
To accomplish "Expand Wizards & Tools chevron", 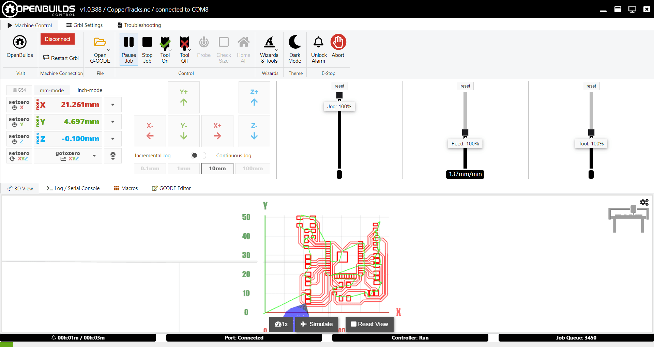I will (277, 50).
